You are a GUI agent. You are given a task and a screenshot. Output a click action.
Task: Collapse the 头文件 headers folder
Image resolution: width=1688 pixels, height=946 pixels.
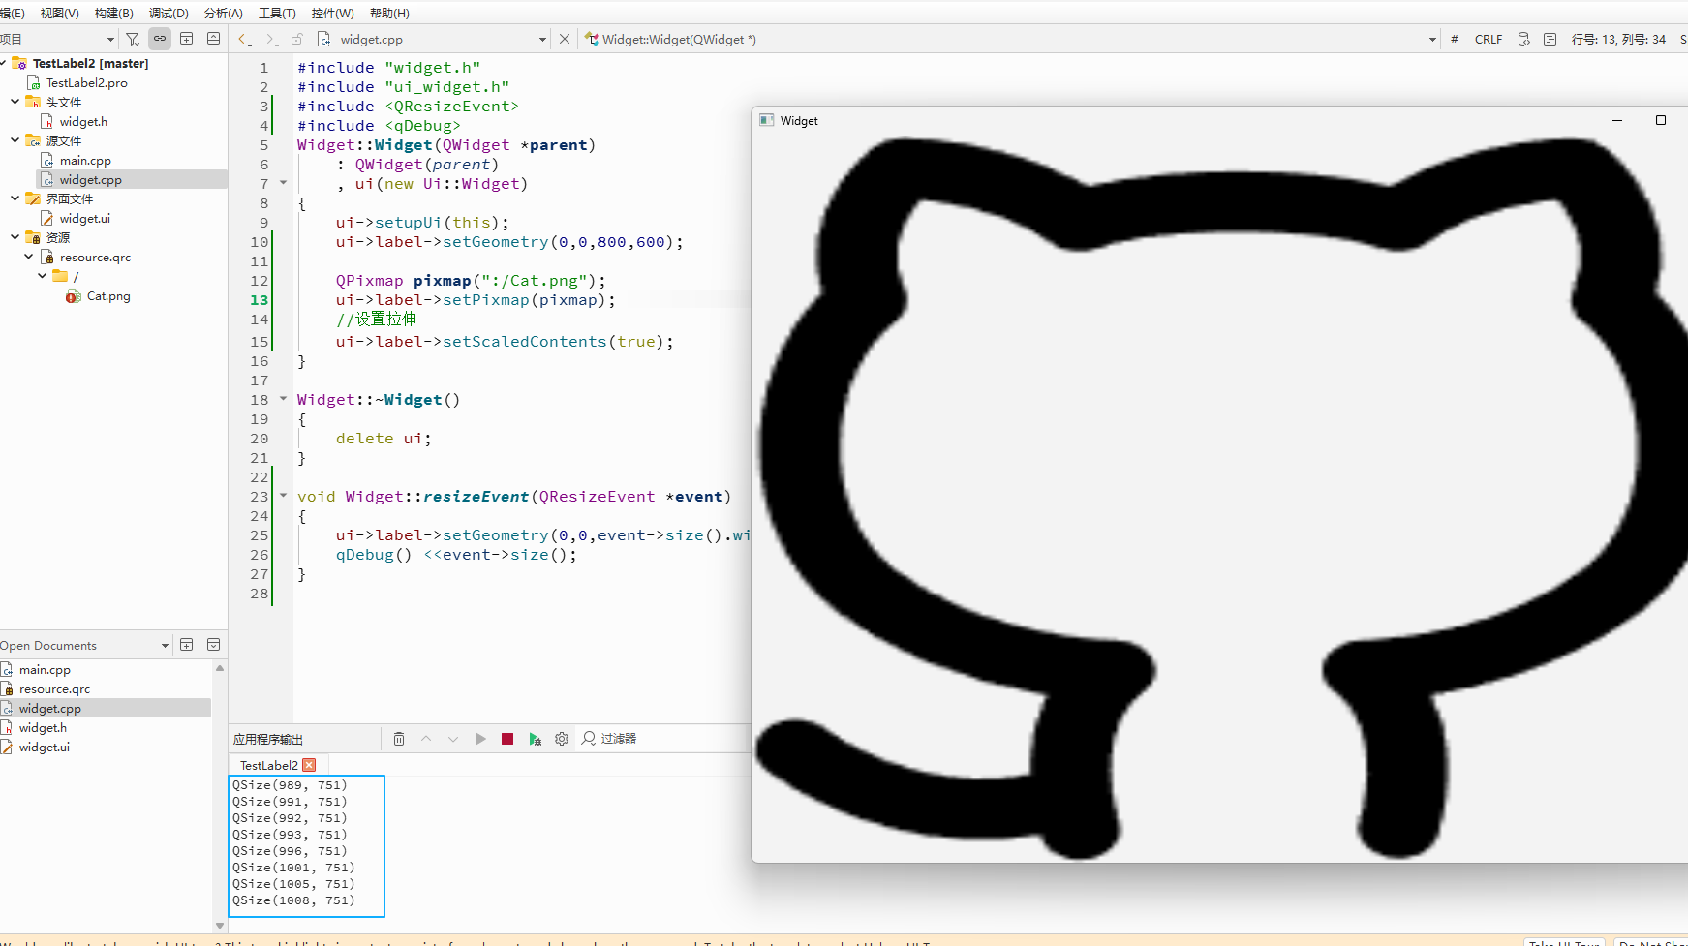pyautogui.click(x=15, y=102)
